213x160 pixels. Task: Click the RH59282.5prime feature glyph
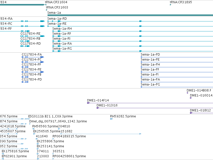(x=112, y=119)
